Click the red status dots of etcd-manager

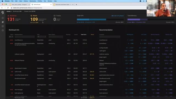(12, 90)
